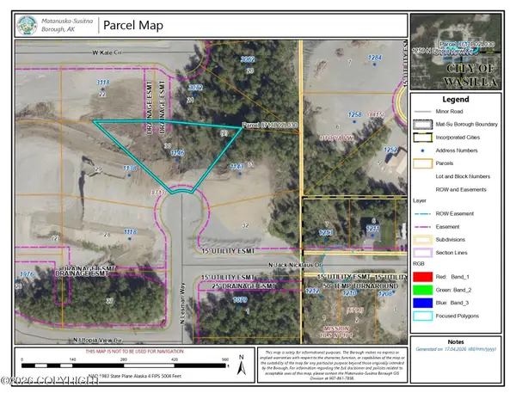Click lot number 32 on the map
This screenshot has height=399, width=516.
pos(245,225)
